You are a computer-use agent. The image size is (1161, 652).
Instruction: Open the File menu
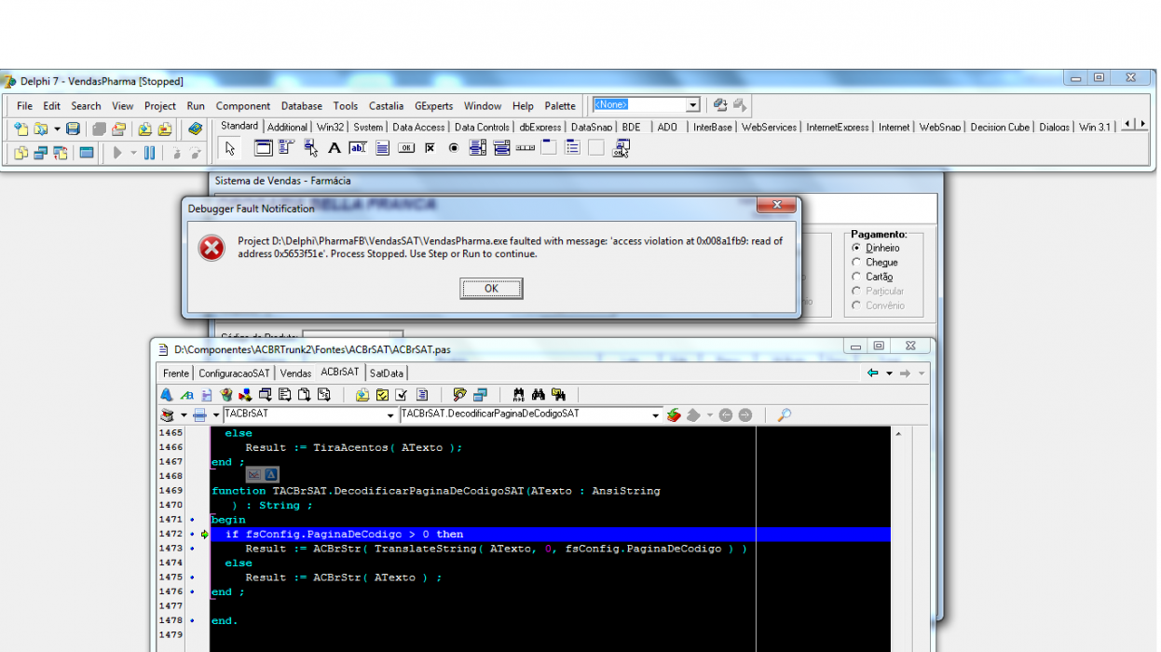click(x=24, y=106)
